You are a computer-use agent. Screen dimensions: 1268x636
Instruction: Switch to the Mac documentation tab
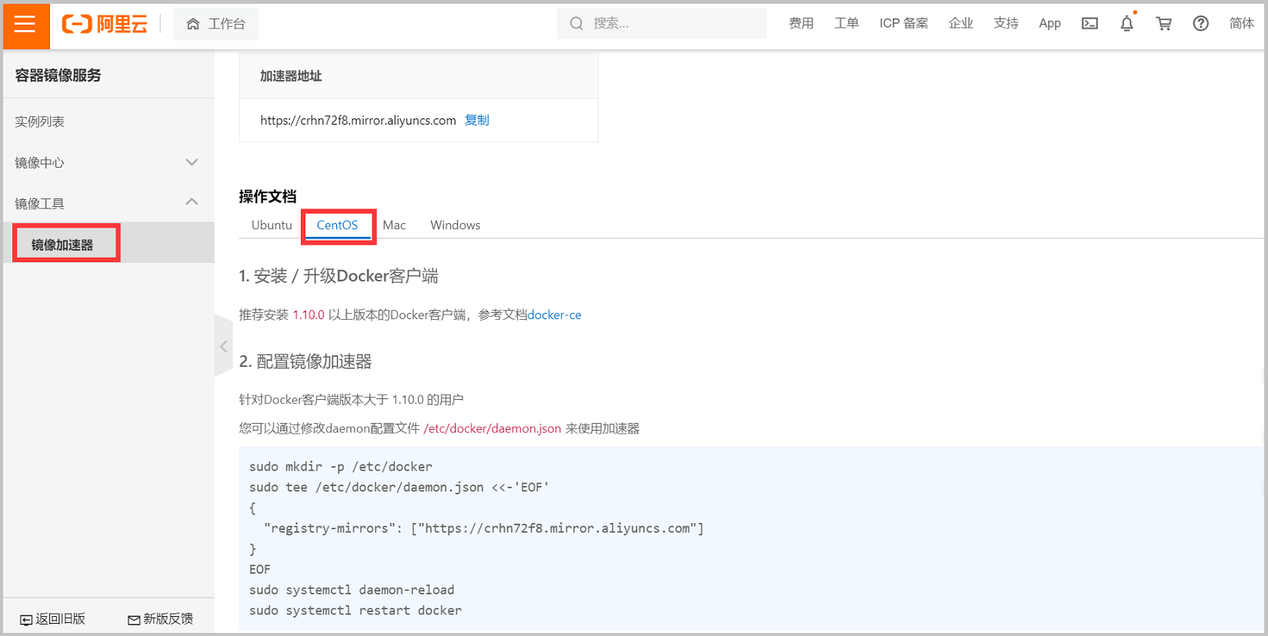[394, 225]
